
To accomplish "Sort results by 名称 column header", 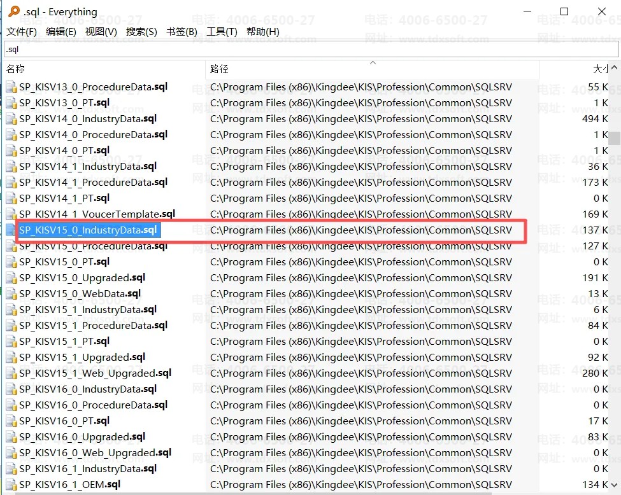I will pos(15,69).
